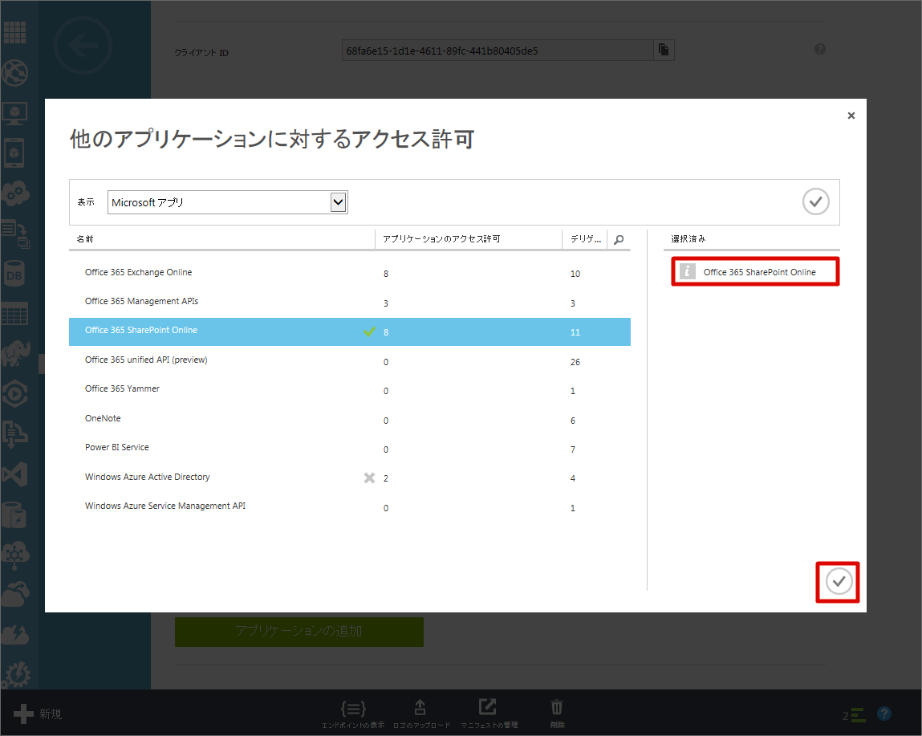Copy the client ID with the clipboard icon
Screen dimensions: 922x736
664,50
